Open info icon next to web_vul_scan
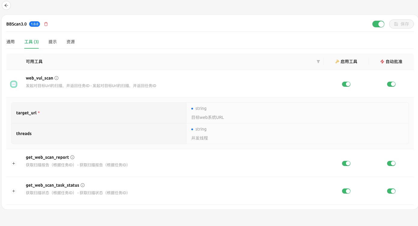Image resolution: width=418 pixels, height=226 pixels. coord(56,78)
